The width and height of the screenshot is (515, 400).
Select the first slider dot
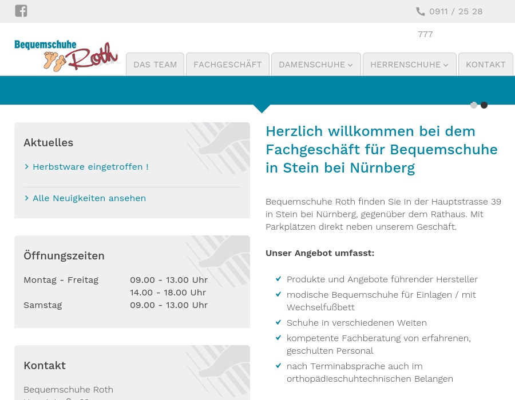[474, 105]
